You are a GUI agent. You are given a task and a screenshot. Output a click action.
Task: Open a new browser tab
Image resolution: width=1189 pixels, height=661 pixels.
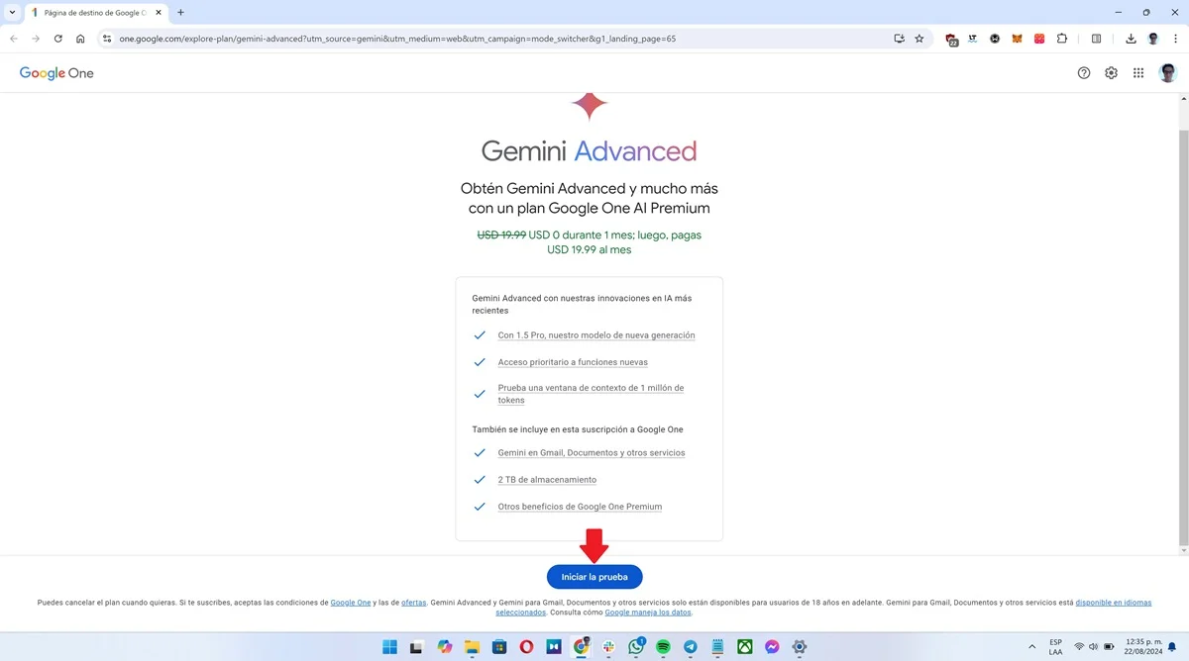pos(179,13)
